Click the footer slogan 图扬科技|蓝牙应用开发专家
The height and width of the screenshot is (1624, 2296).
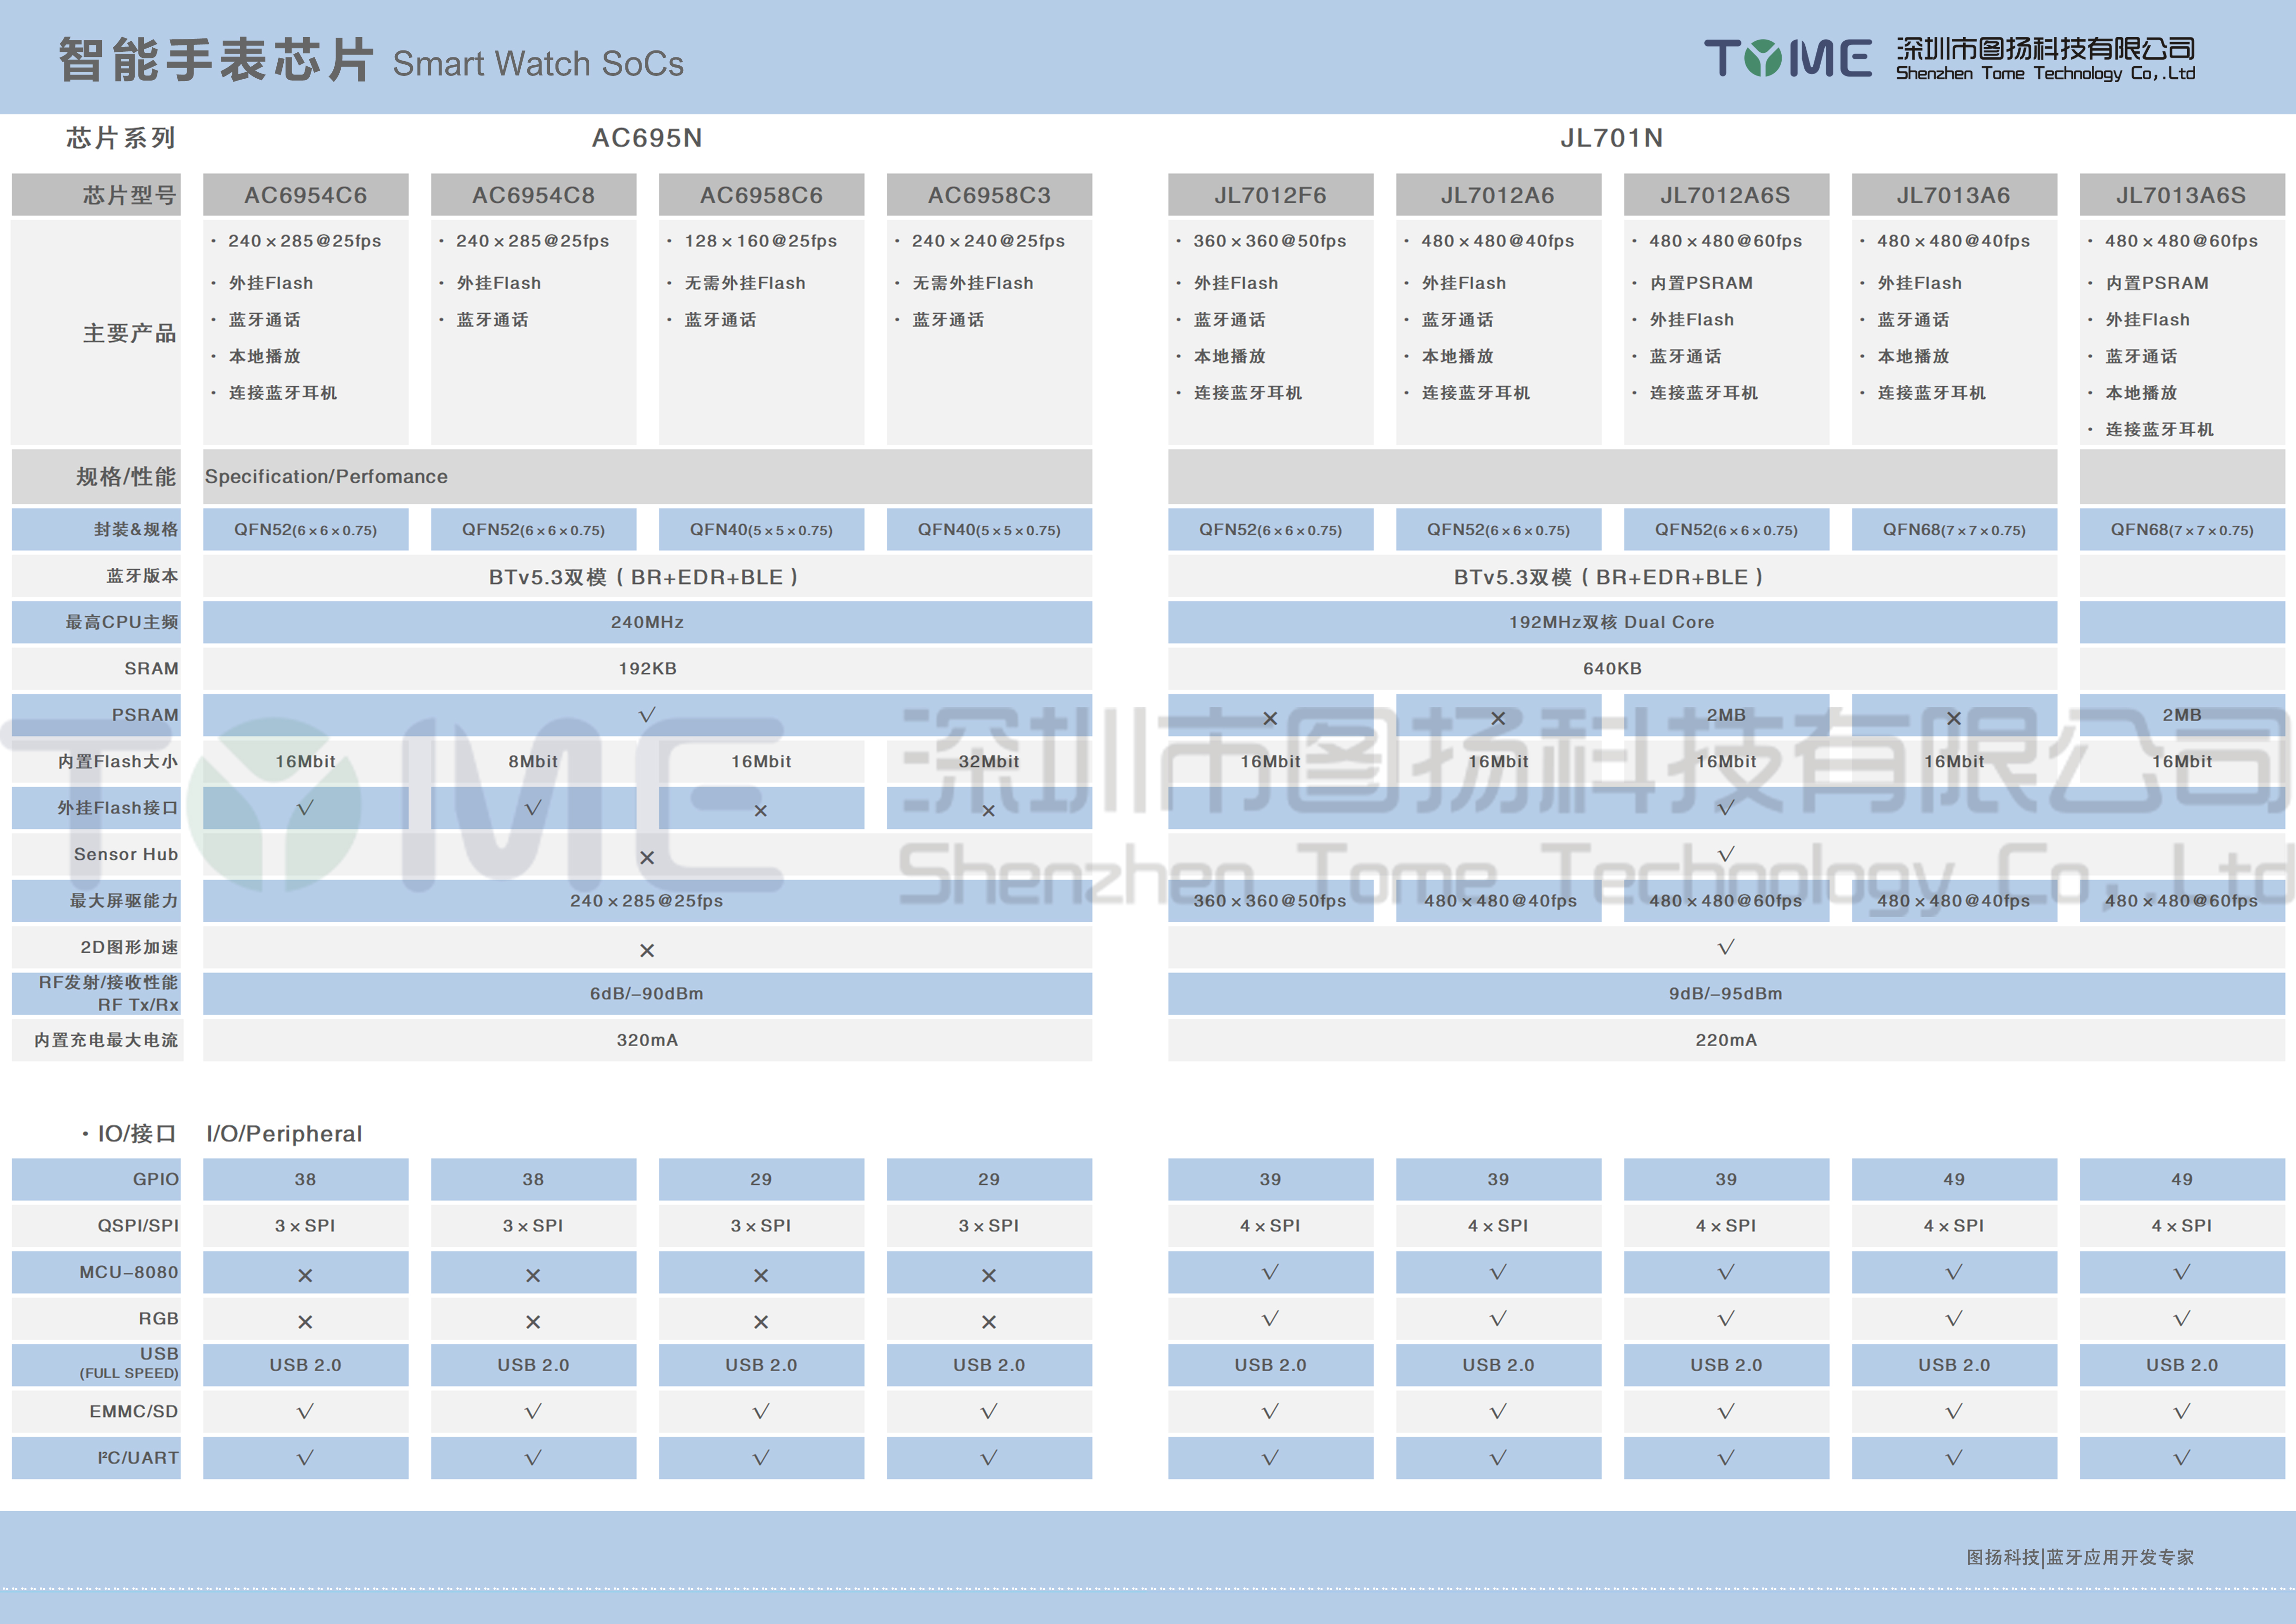[x=2080, y=1557]
